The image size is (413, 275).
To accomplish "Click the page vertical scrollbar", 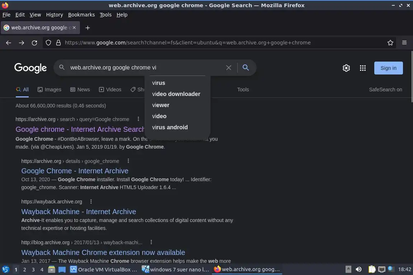I will coord(412,77).
